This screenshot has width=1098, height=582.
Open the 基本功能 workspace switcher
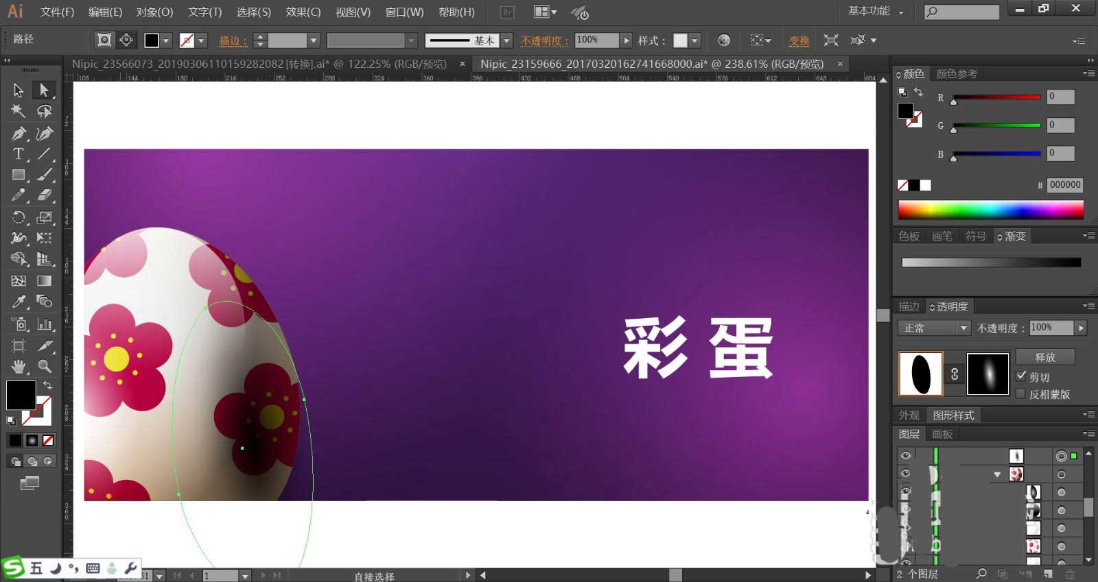pyautogui.click(x=876, y=11)
